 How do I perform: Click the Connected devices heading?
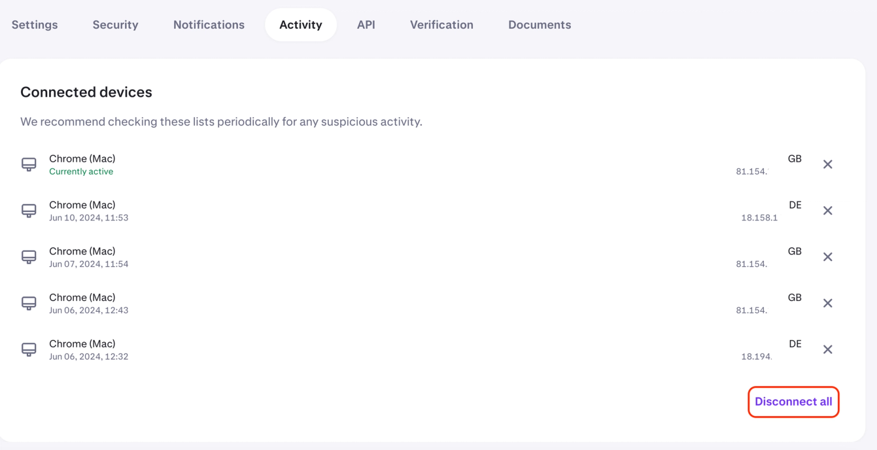pyautogui.click(x=86, y=92)
